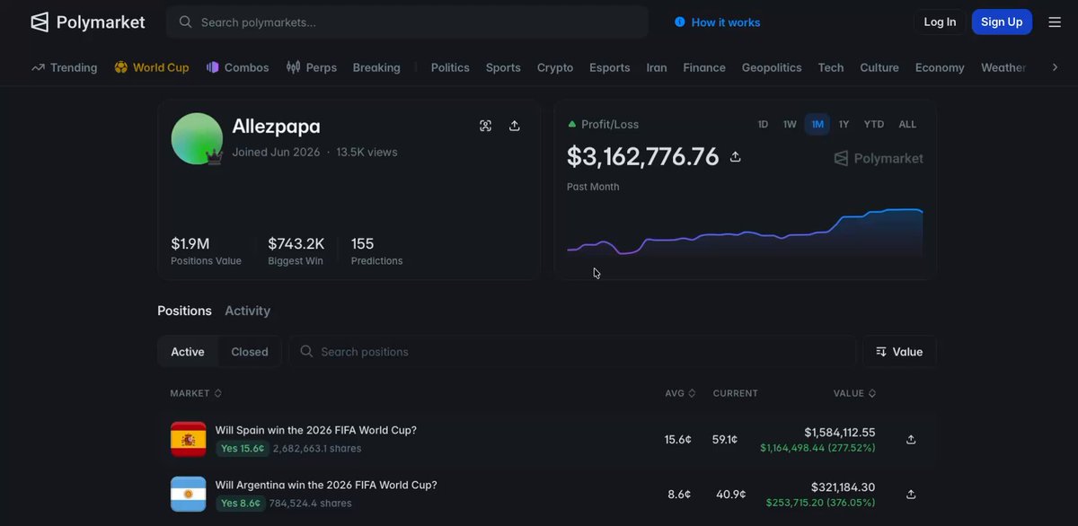Image resolution: width=1078 pixels, height=526 pixels.
Task: Sort positions by AVG column
Action: (680, 393)
